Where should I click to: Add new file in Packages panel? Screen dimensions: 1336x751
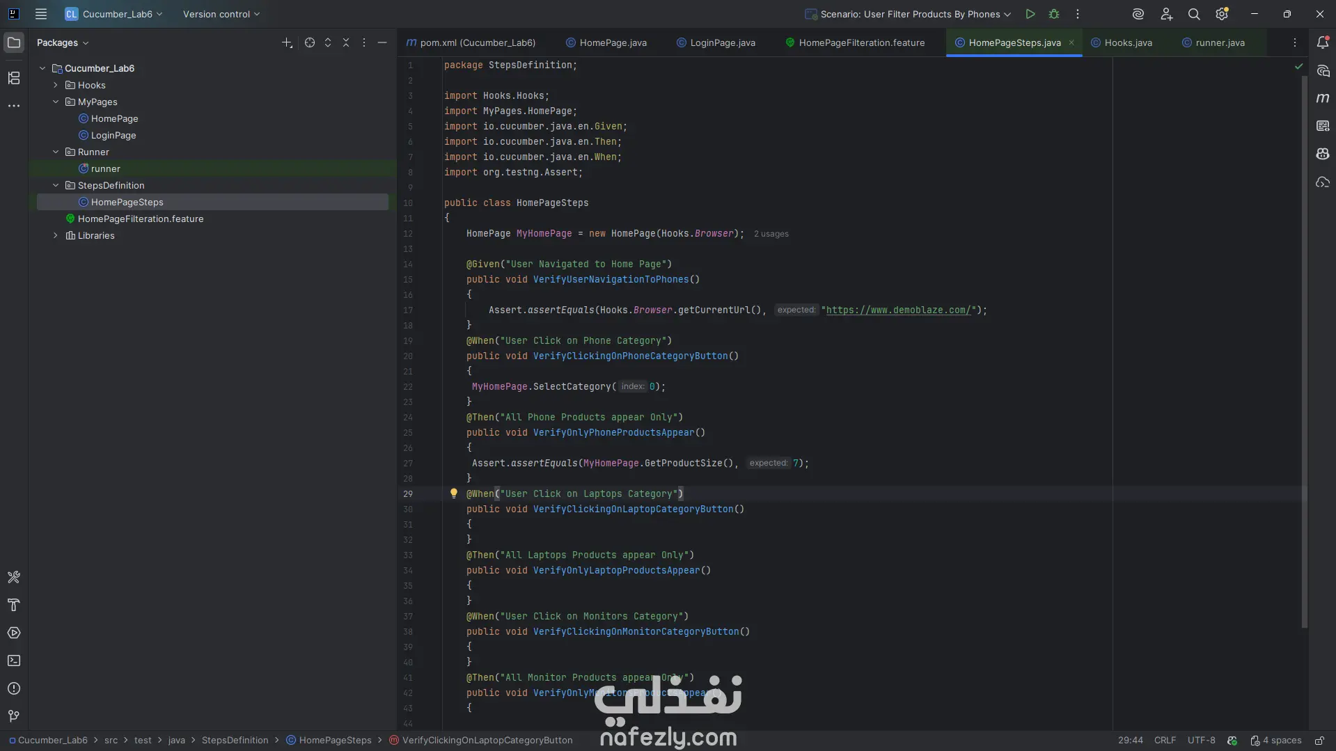click(287, 42)
